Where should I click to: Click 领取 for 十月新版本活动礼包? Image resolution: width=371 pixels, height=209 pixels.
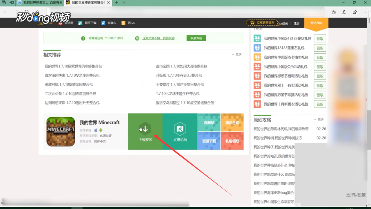320,104
